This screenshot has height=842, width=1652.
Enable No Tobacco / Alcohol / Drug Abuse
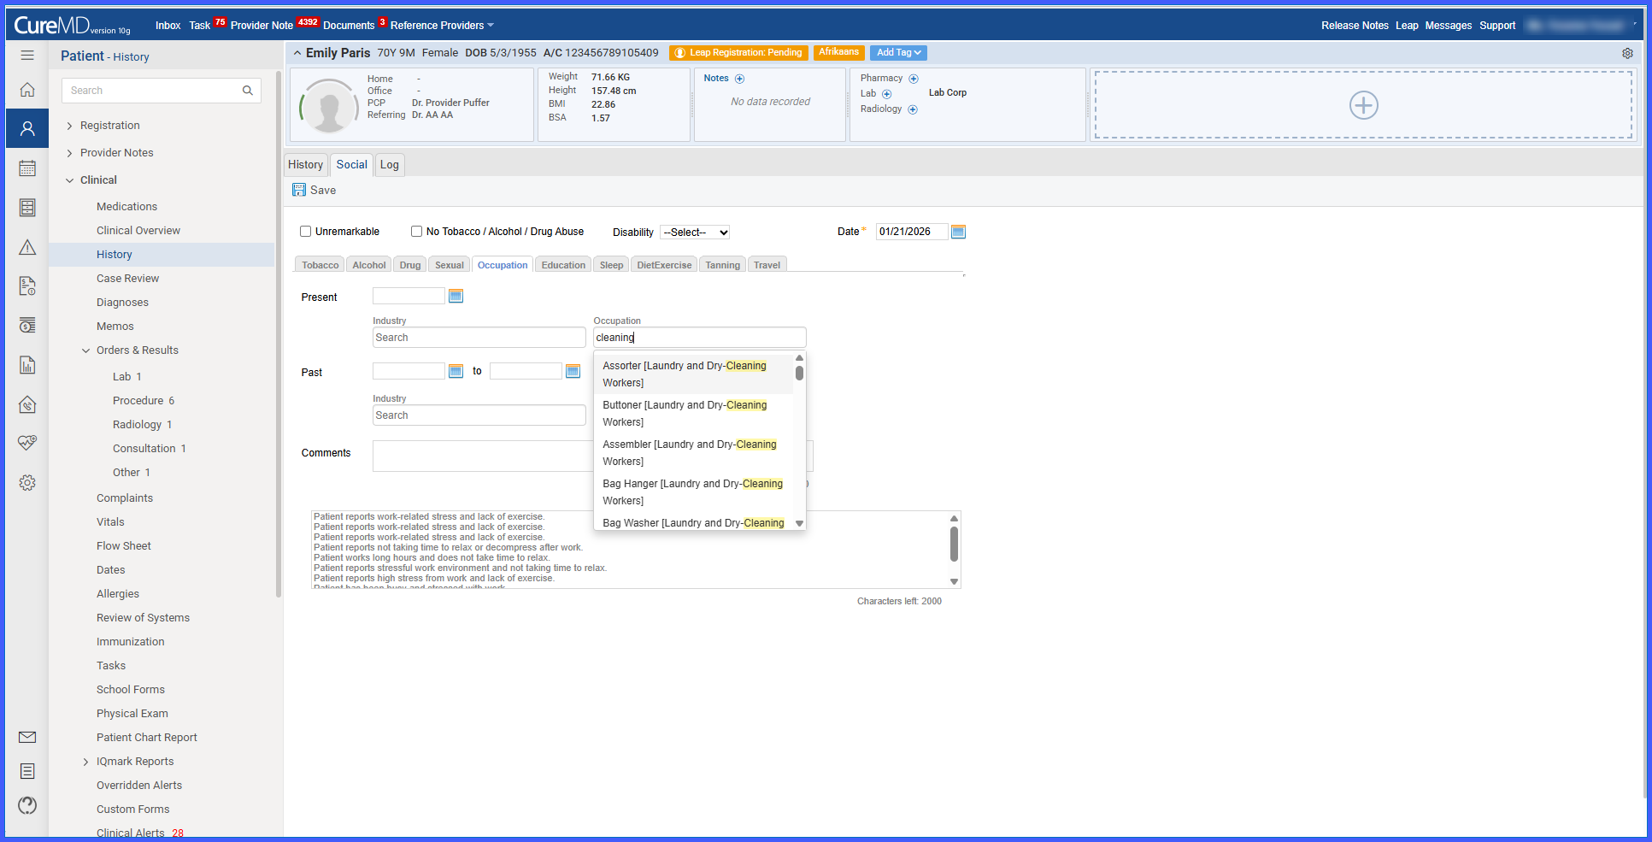click(416, 232)
